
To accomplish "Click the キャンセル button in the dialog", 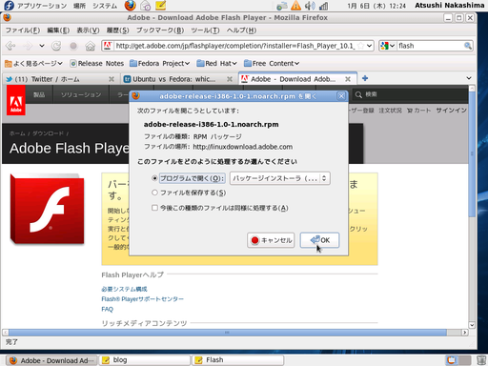I will [271, 240].
